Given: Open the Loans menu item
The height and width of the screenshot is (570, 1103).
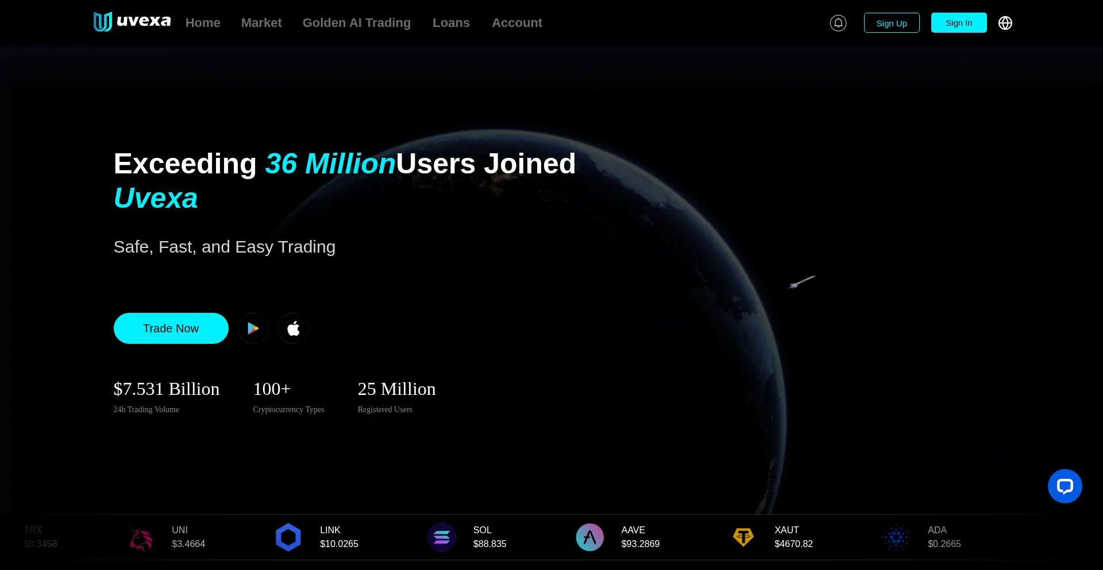Looking at the screenshot, I should 451,23.
